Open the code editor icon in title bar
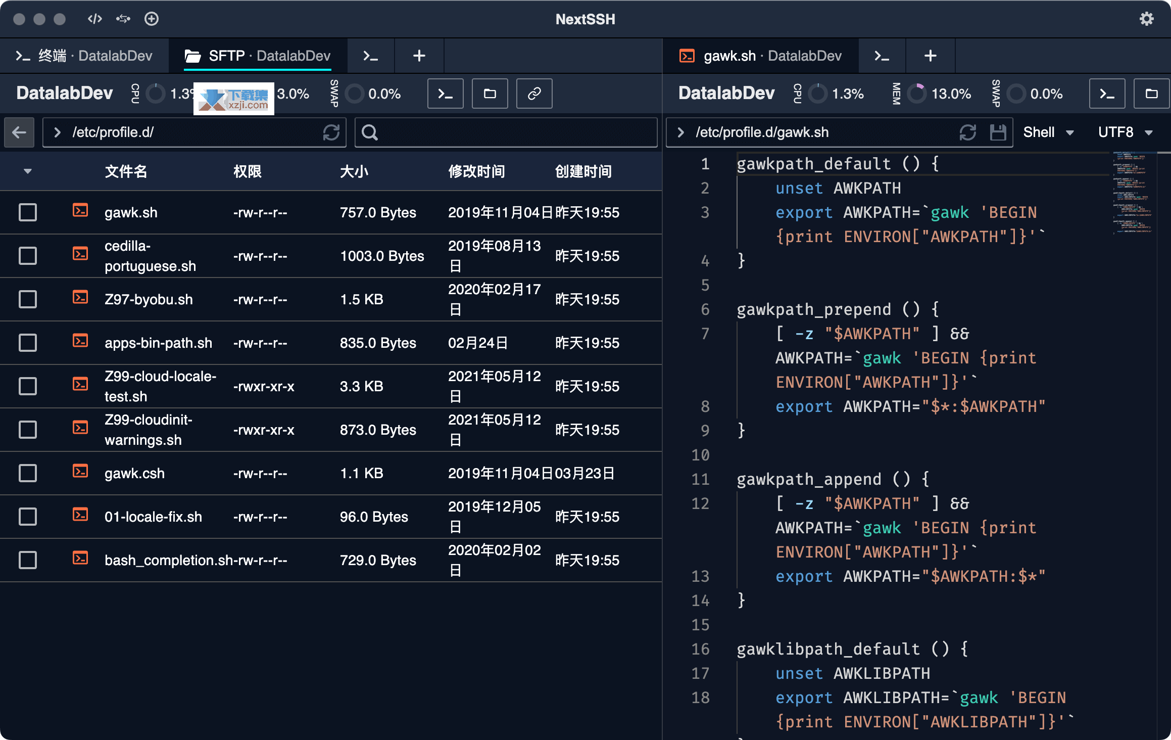The width and height of the screenshot is (1171, 740). click(x=94, y=19)
